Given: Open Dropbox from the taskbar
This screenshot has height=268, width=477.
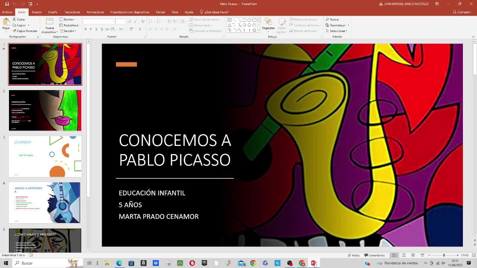Looking at the screenshot, I should coord(156,263).
